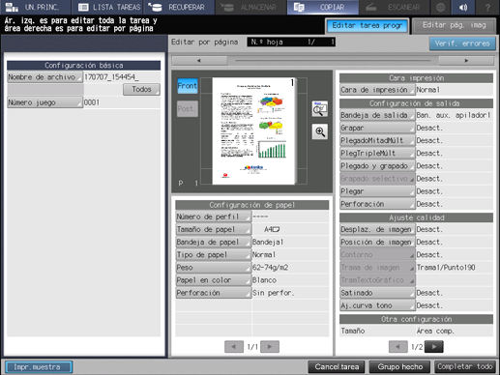Click Grupo hecho button
Image resolution: width=500 pixels, height=375 pixels.
(399, 366)
